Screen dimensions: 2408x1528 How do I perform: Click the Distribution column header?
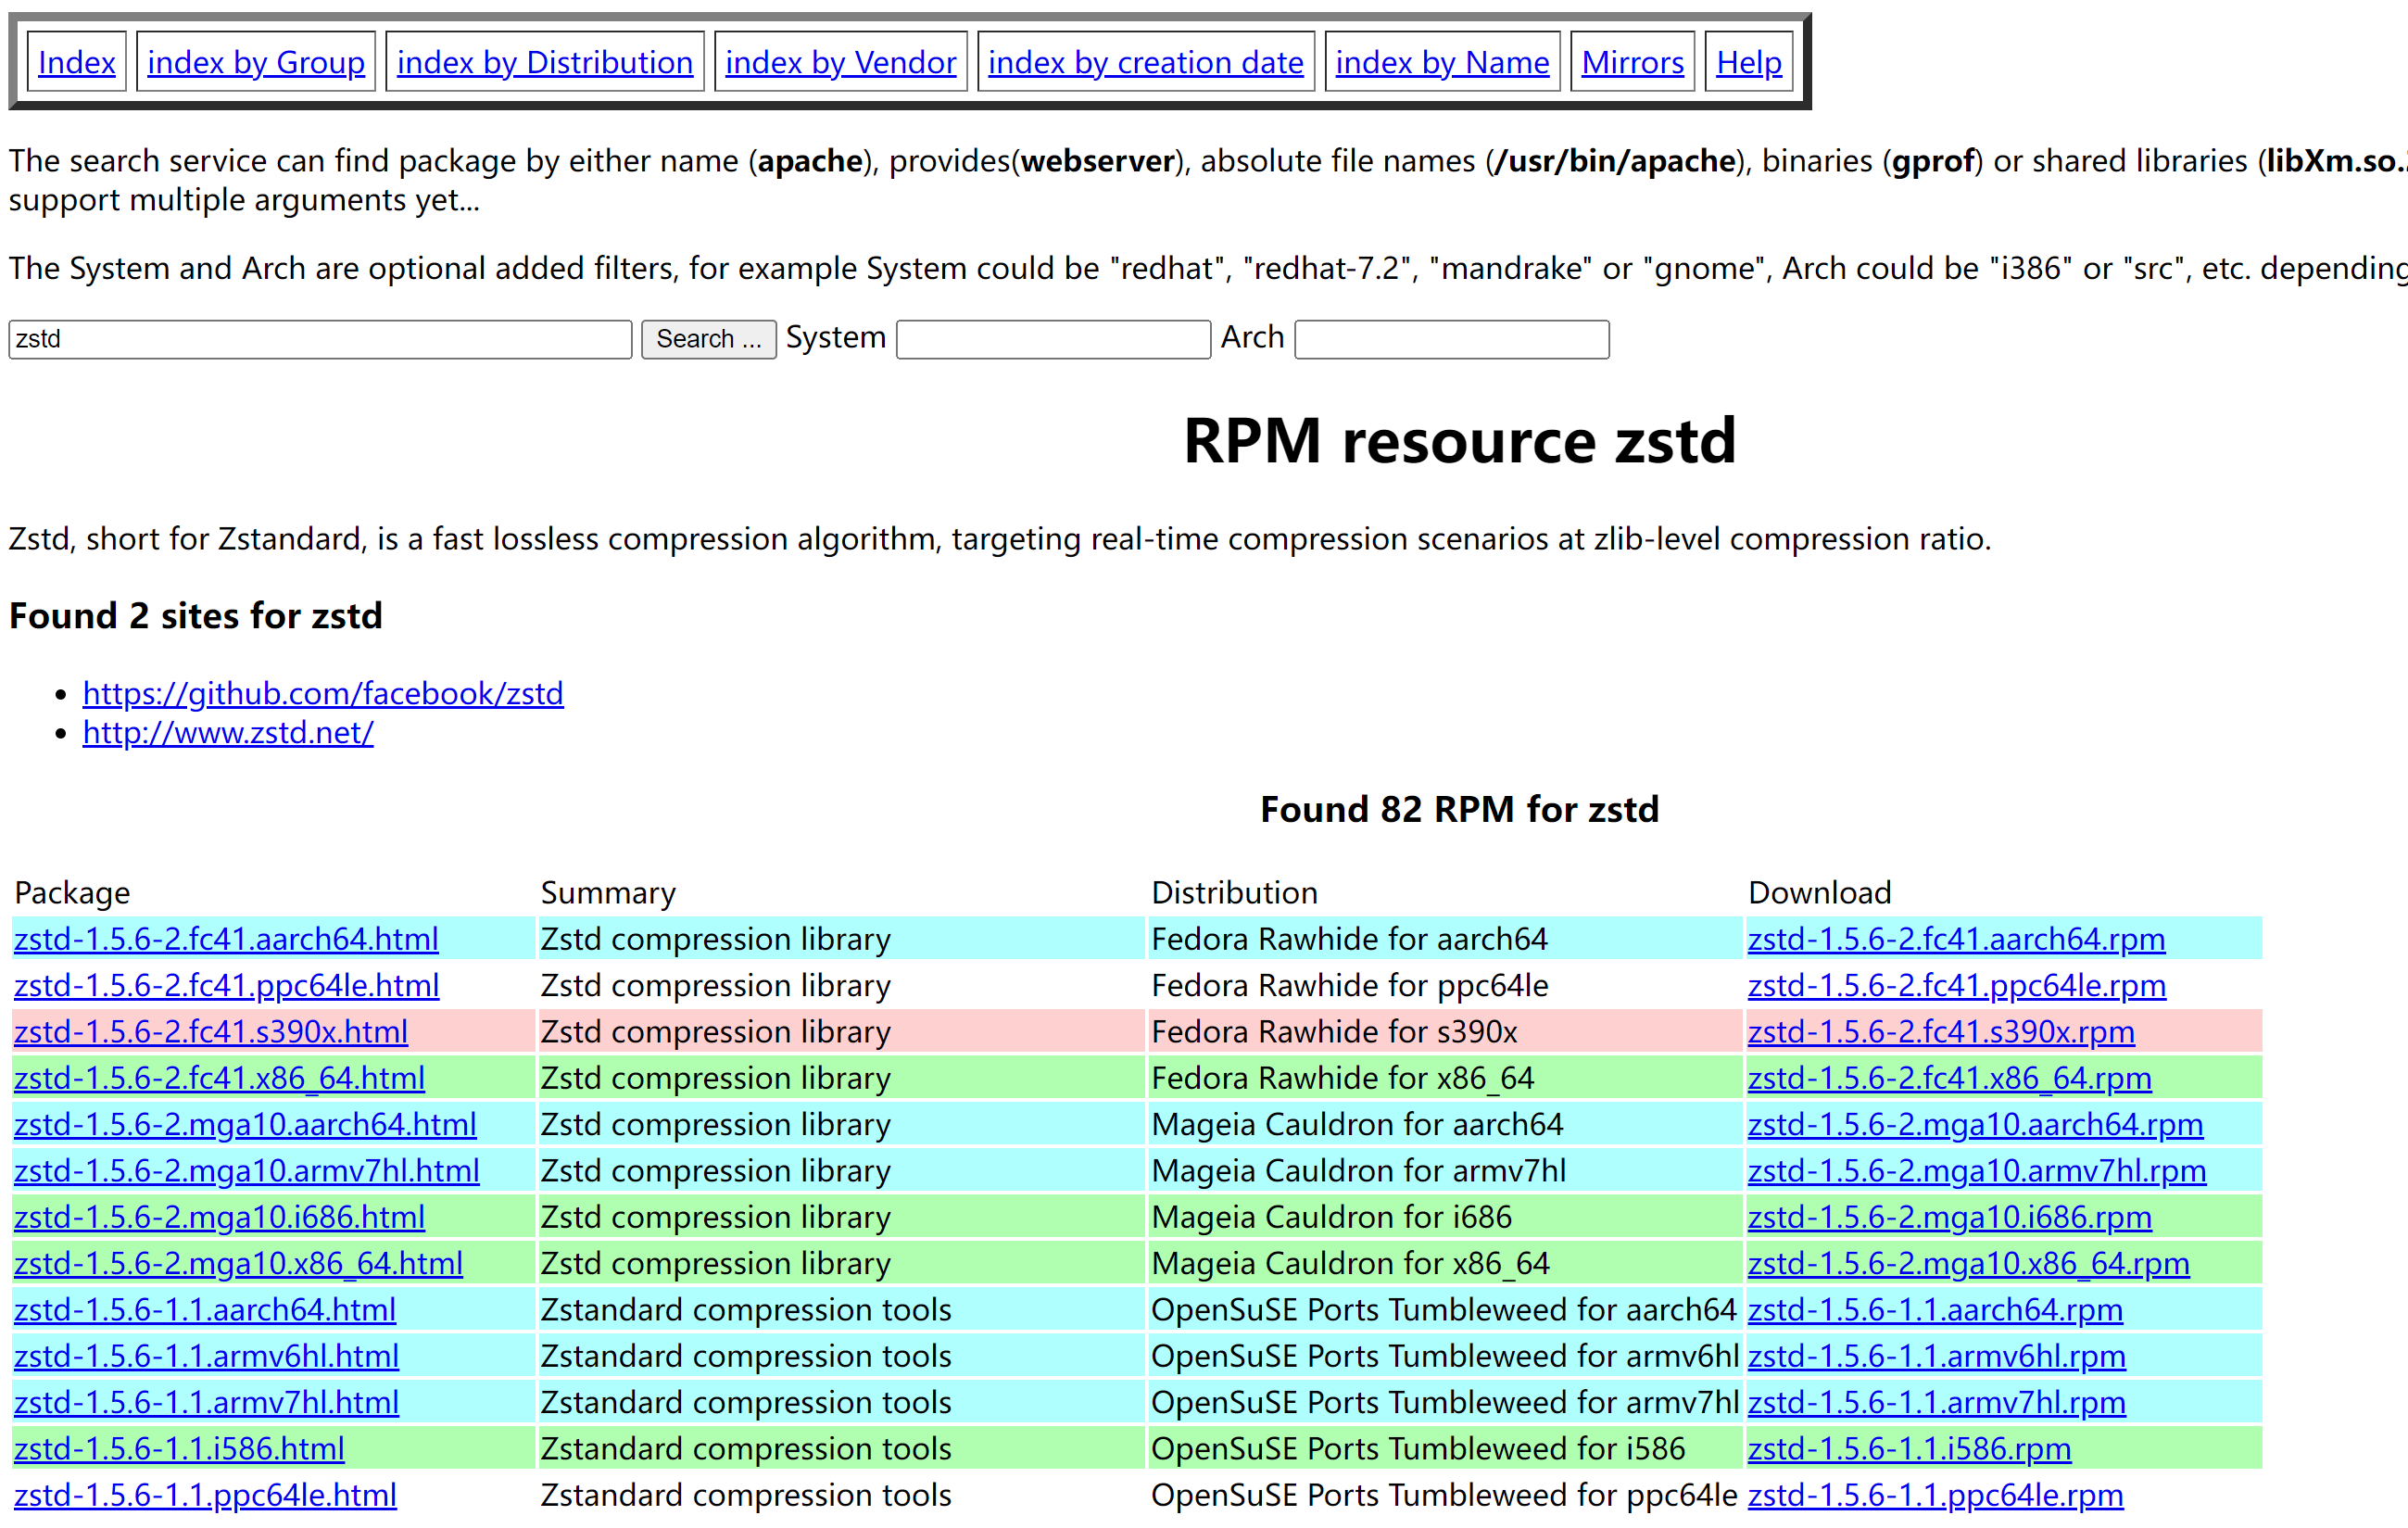point(1235,892)
